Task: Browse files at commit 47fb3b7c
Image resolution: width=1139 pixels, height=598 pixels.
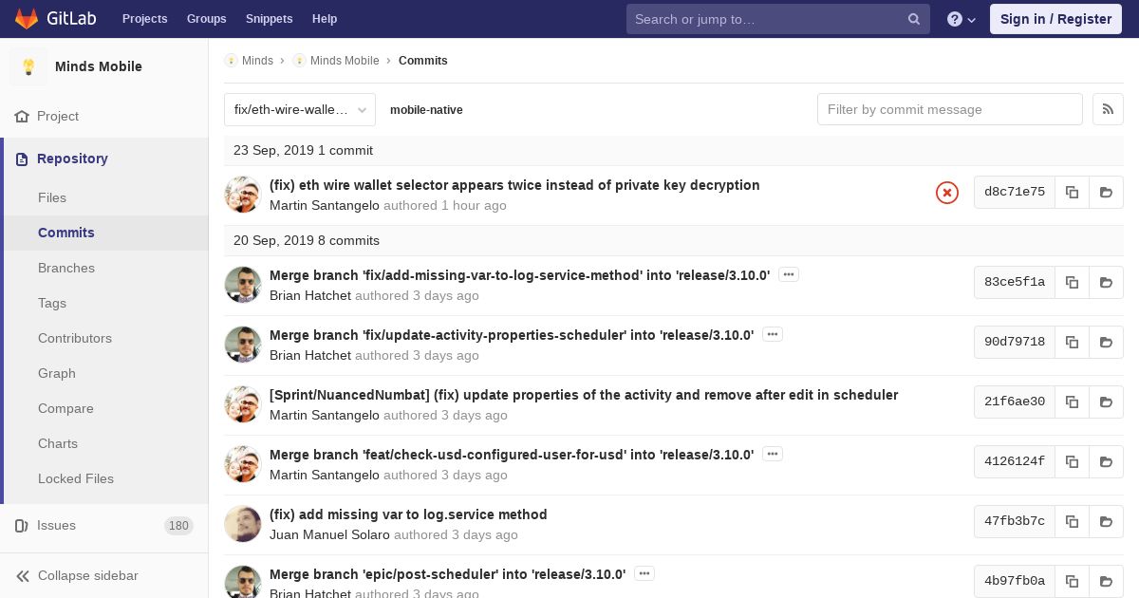Action: (x=1106, y=521)
